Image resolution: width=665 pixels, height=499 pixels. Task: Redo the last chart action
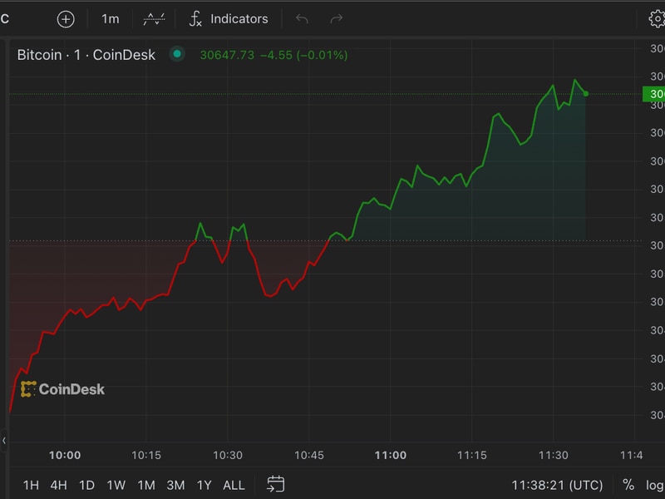(x=337, y=19)
